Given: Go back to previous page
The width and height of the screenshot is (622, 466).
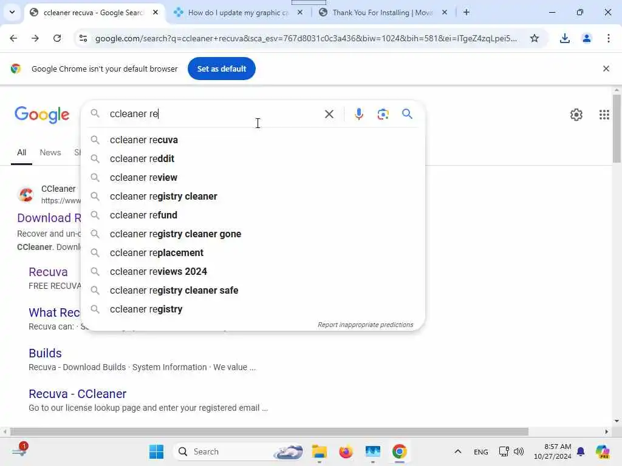Looking at the screenshot, I should coord(13,38).
